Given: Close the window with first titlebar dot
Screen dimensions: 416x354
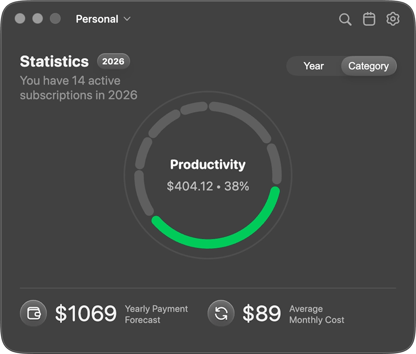Looking at the screenshot, I should [20, 19].
